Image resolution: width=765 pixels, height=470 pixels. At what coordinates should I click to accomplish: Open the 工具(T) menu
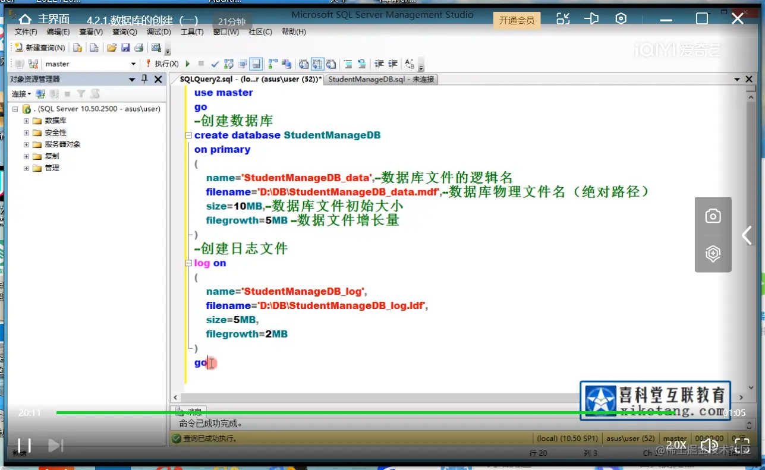click(x=192, y=31)
